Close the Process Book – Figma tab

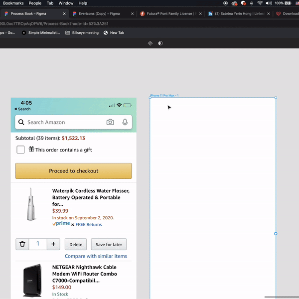64,14
